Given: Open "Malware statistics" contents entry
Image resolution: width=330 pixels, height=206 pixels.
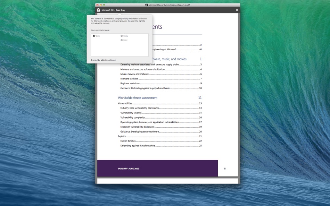Looking at the screenshot, I should (161, 79).
